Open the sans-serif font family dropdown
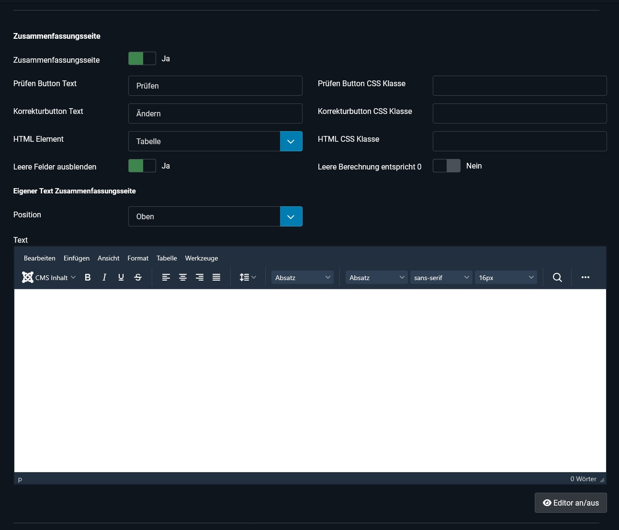 tap(441, 278)
